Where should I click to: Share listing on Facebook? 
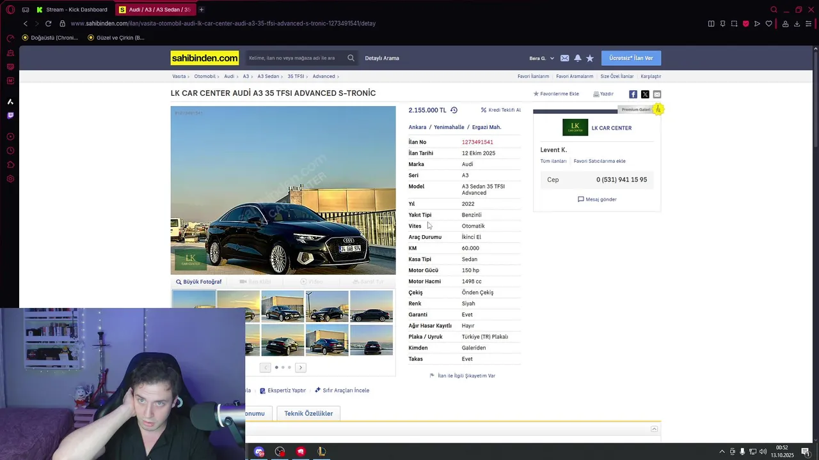(633, 94)
